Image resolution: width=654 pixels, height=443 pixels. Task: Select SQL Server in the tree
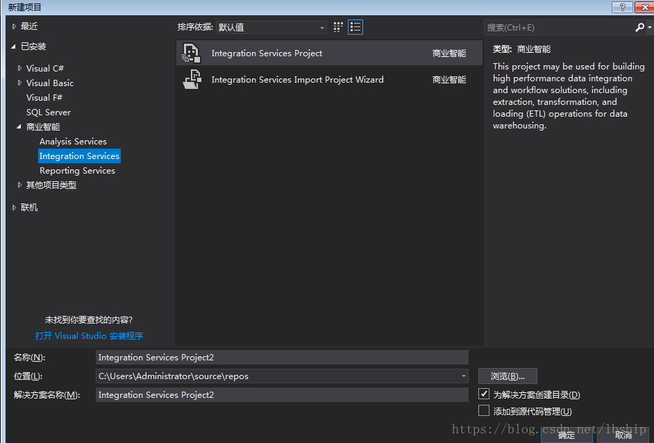[49, 112]
